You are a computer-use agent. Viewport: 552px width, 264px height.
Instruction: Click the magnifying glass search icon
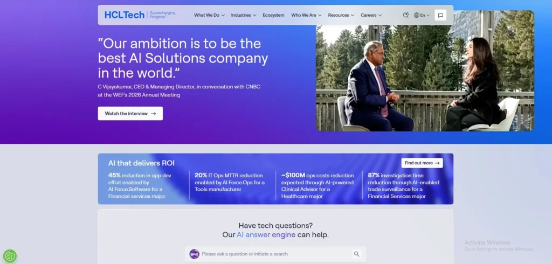click(356, 254)
